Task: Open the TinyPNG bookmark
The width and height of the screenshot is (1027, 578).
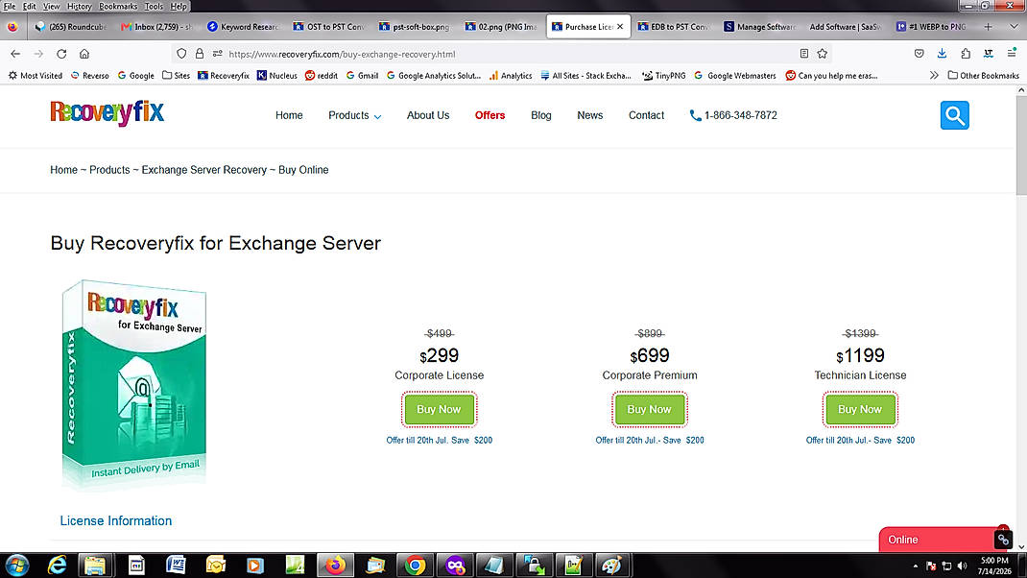Action: pyautogui.click(x=664, y=75)
